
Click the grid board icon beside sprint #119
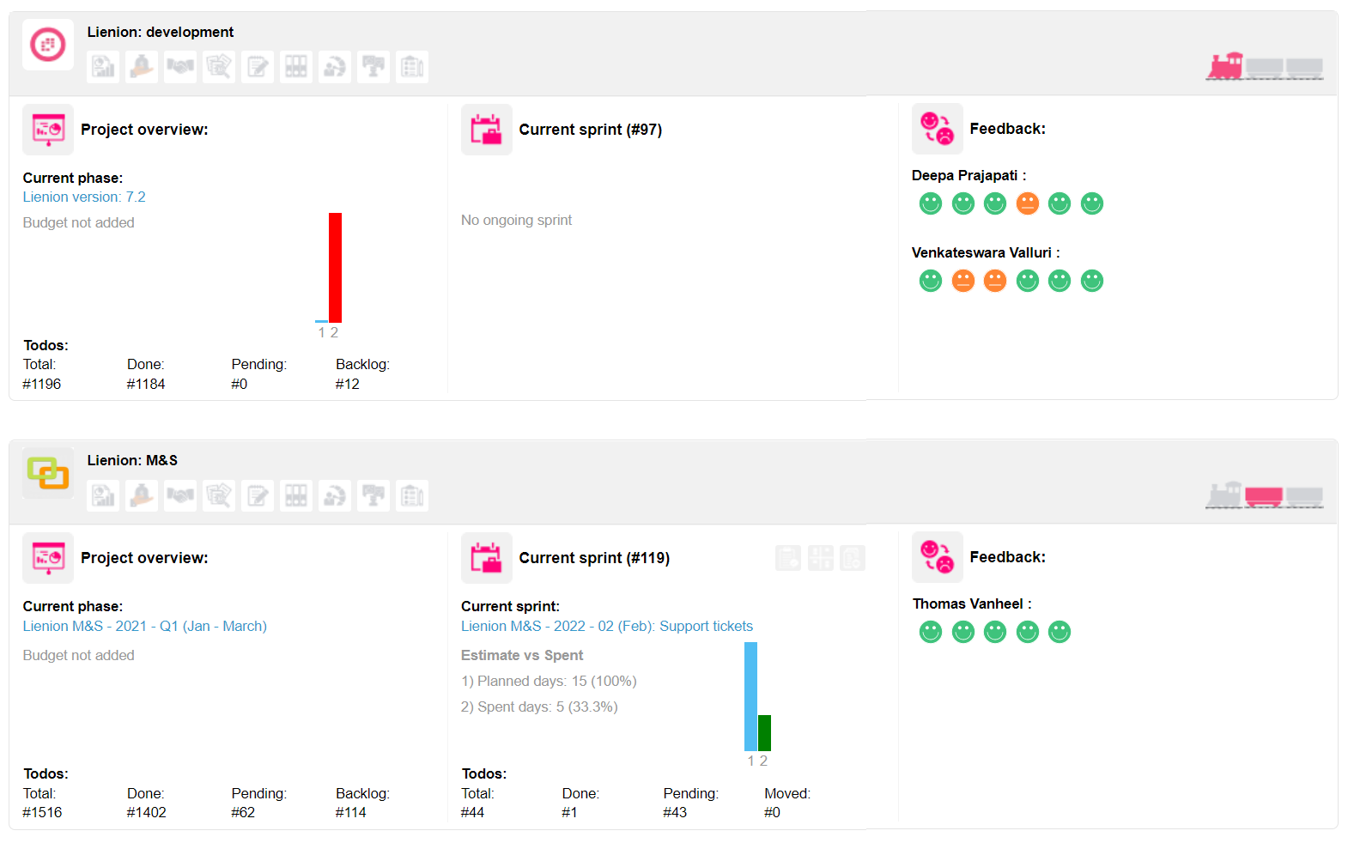click(x=821, y=558)
